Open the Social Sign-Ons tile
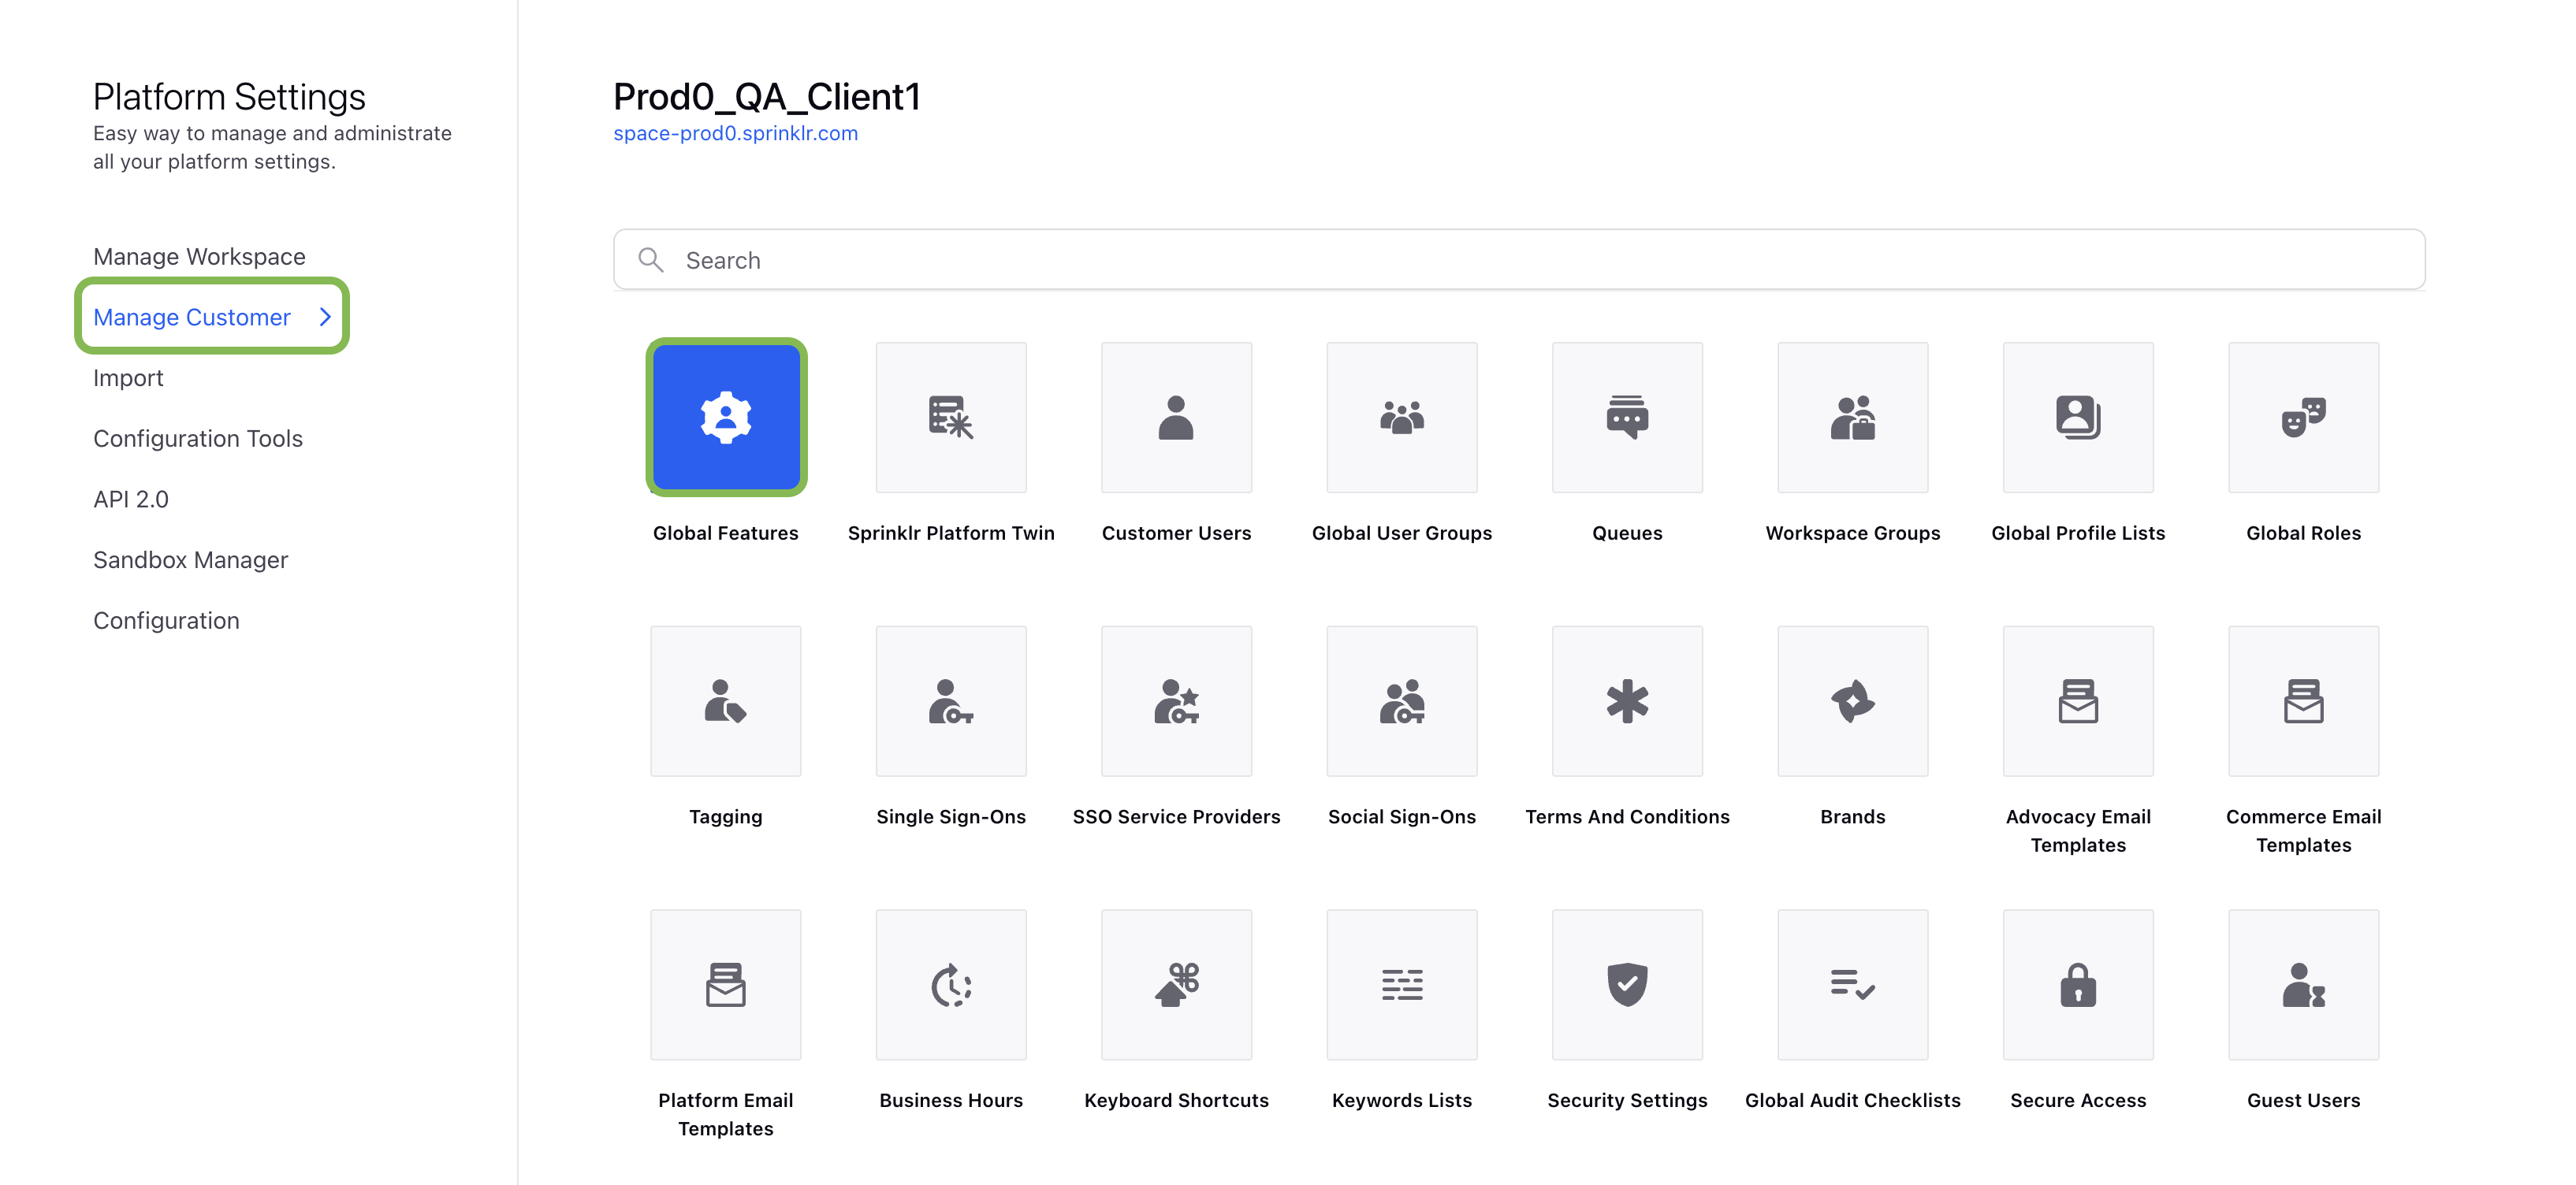Screen dimensions: 2576x1185 pyautogui.click(x=1402, y=700)
